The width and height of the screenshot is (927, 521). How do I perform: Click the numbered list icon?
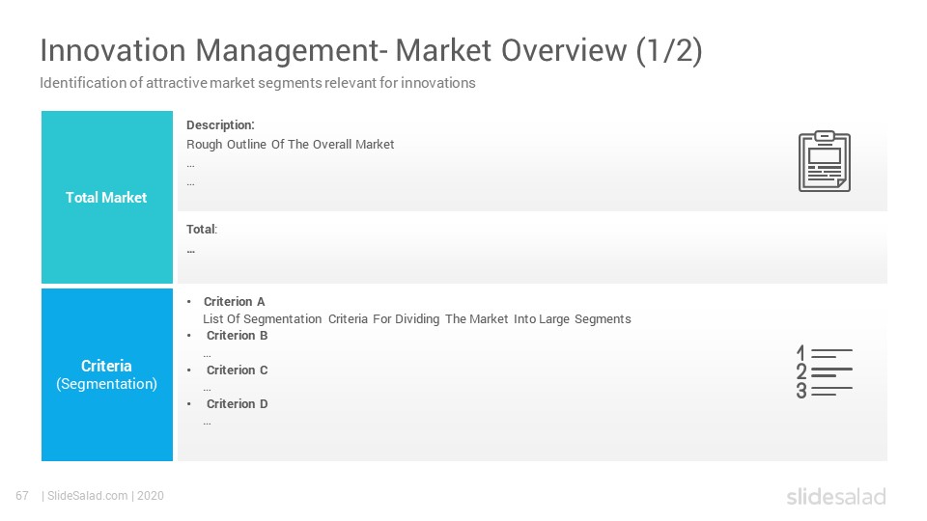point(824,372)
